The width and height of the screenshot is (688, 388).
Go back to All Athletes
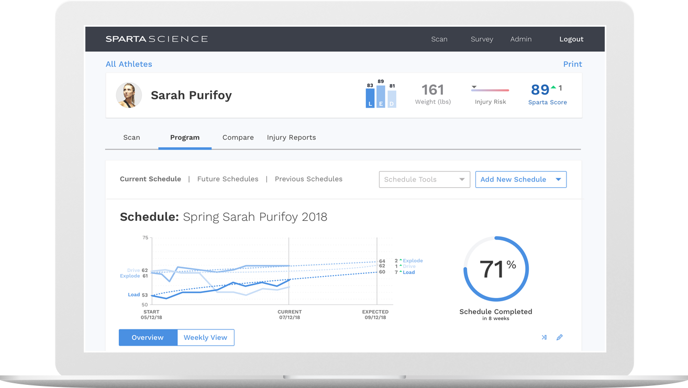point(129,64)
